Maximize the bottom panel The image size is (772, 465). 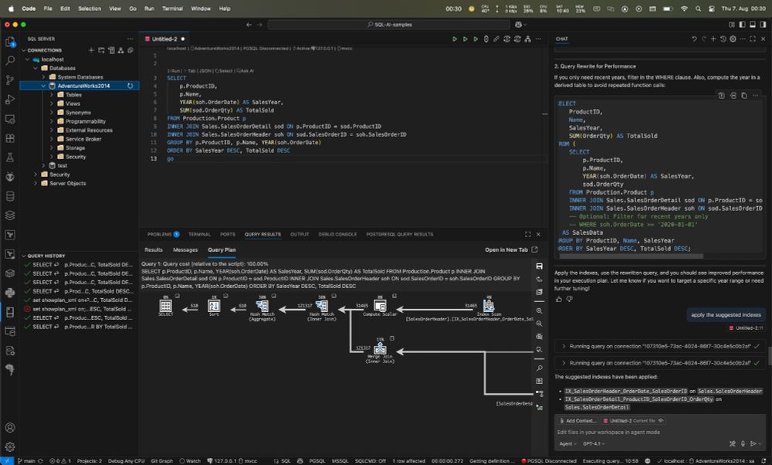(x=528, y=235)
